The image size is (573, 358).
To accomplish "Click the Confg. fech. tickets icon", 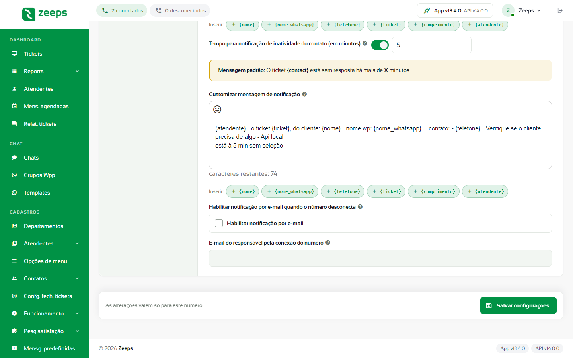I will (14, 296).
